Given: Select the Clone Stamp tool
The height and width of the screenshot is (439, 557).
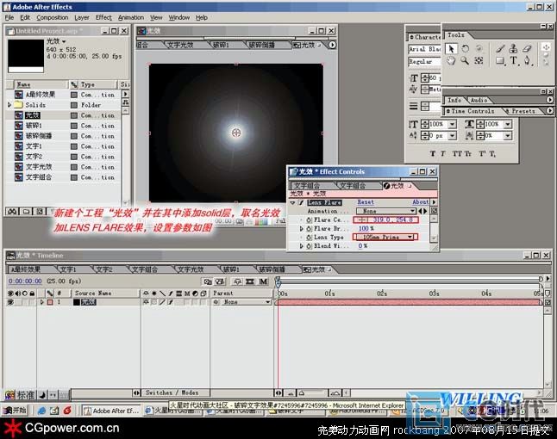Looking at the screenshot, I should [513, 48].
